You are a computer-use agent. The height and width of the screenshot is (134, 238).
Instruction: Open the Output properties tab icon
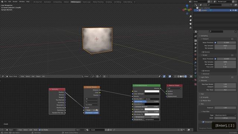(x=196, y=44)
